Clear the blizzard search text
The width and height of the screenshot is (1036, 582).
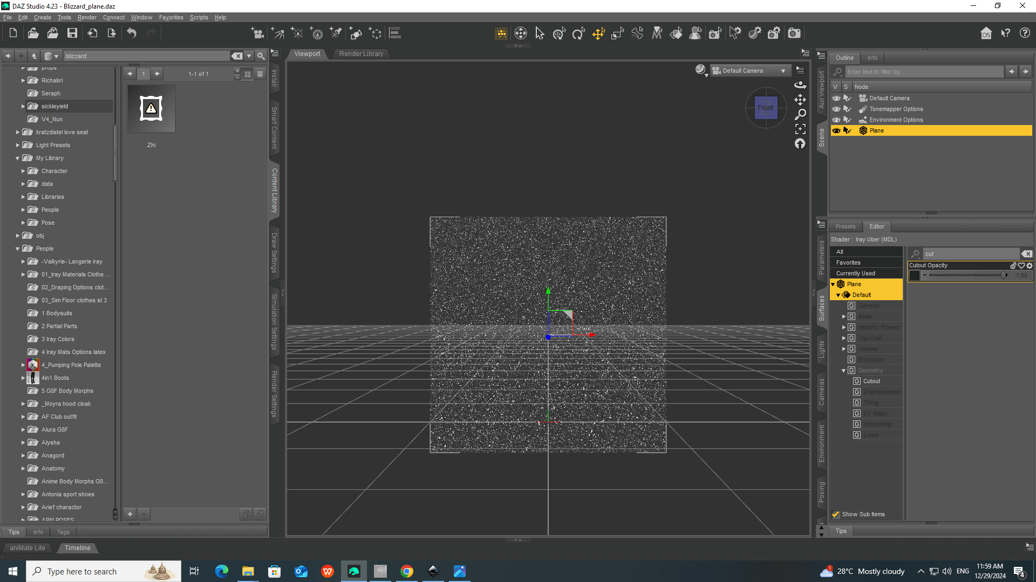(x=237, y=56)
